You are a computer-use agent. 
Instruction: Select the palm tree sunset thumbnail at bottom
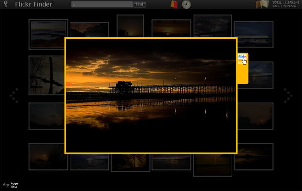[130, 163]
